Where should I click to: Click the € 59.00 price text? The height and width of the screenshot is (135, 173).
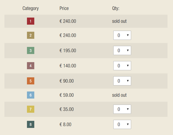click(x=67, y=95)
